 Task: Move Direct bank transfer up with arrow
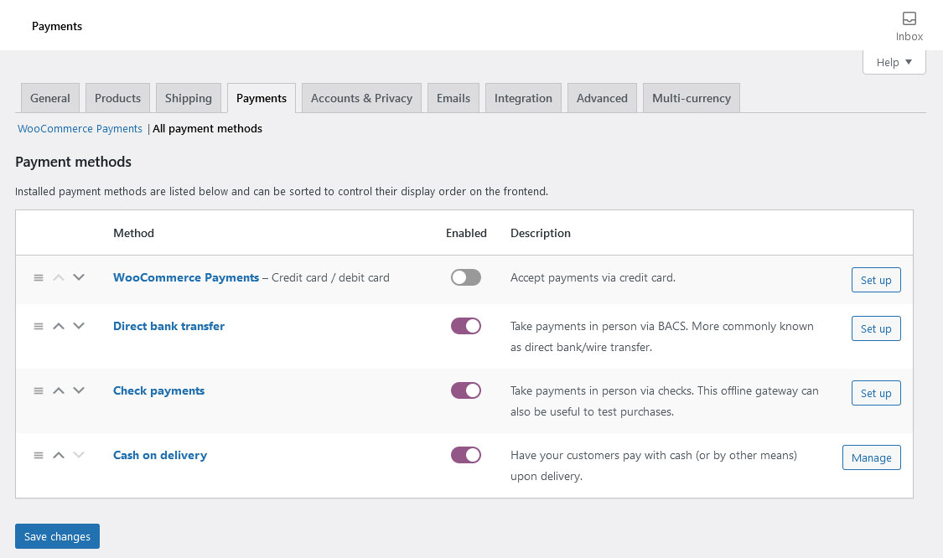59,326
